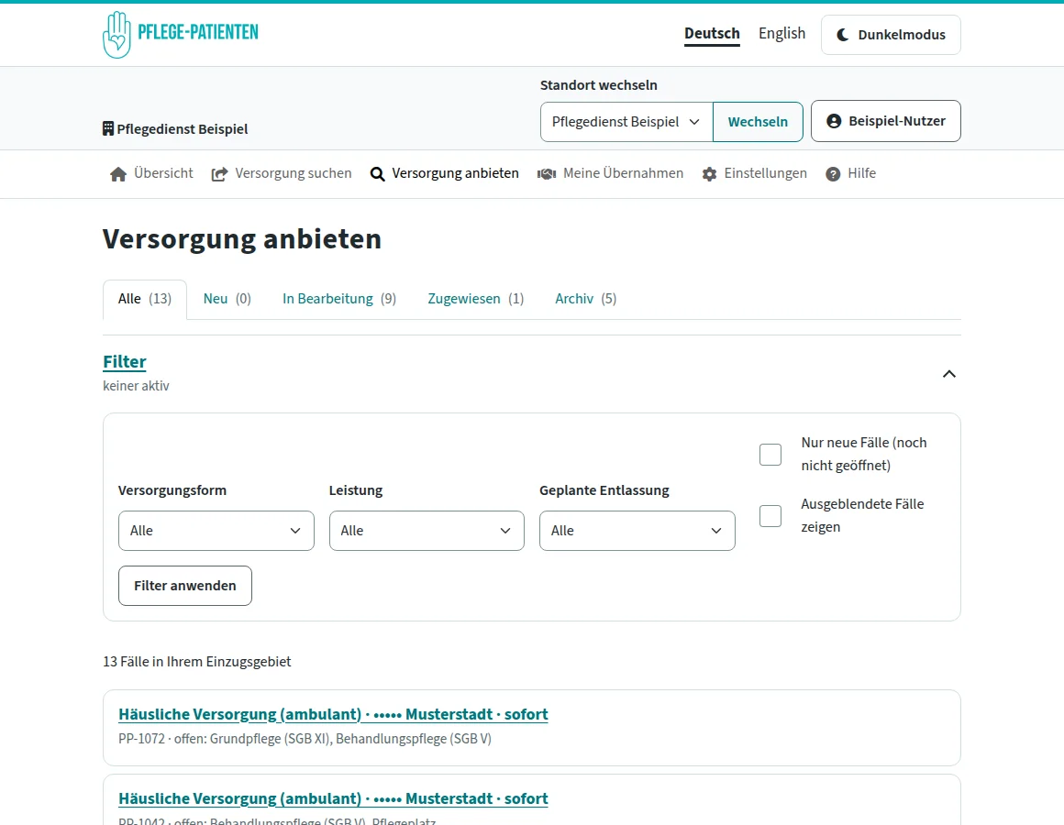
Task: Click the Beispiel-Nutzer account button
Action: tap(885, 121)
